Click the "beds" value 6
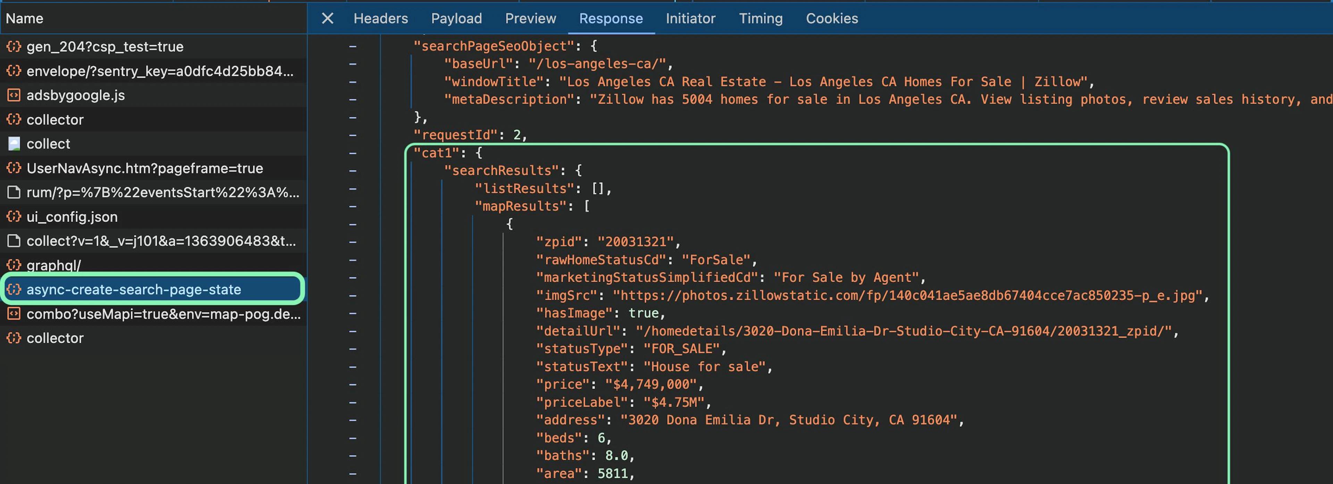The height and width of the screenshot is (484, 1333). pos(601,438)
